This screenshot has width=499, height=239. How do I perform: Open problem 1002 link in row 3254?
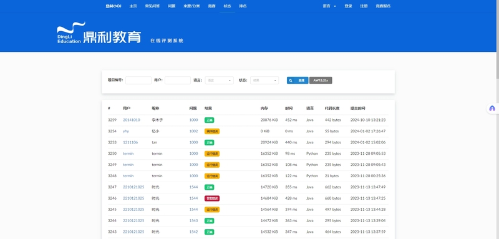pos(193,131)
